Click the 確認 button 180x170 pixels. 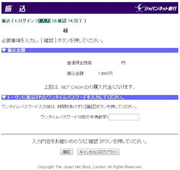pos(67,152)
